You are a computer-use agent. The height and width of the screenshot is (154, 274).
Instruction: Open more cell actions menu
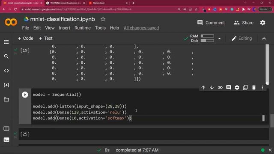262,87
